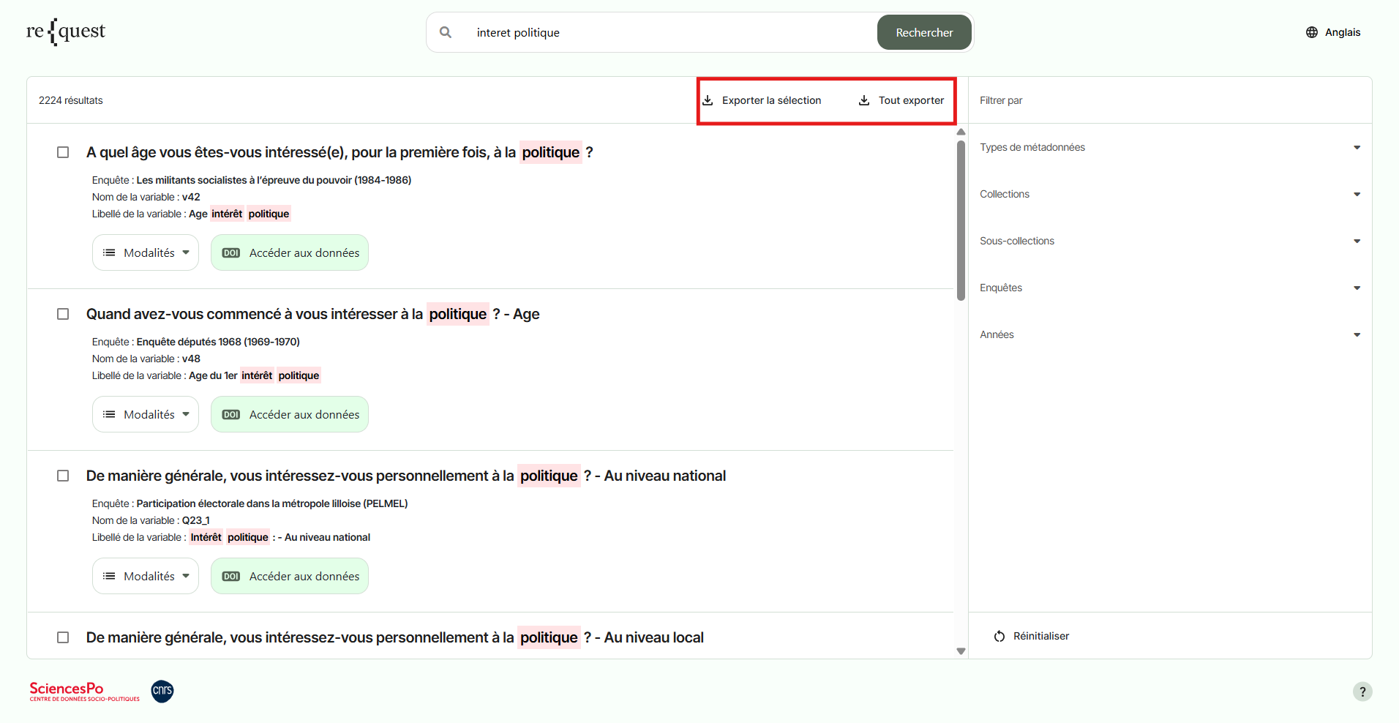Open the CNRS logo

[x=162, y=691]
